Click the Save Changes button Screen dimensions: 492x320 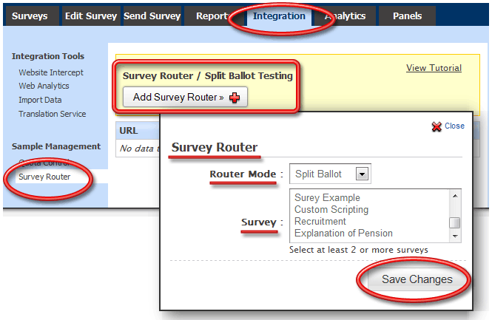(416, 279)
